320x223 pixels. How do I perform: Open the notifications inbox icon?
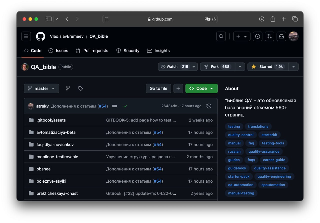click(281, 36)
